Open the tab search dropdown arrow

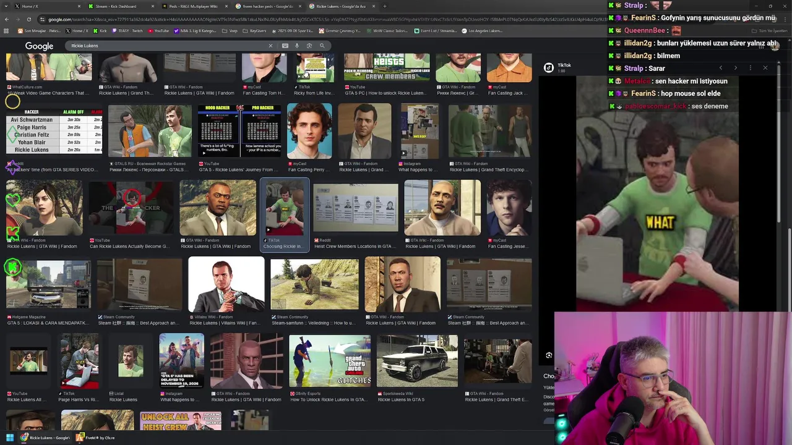coord(6,6)
